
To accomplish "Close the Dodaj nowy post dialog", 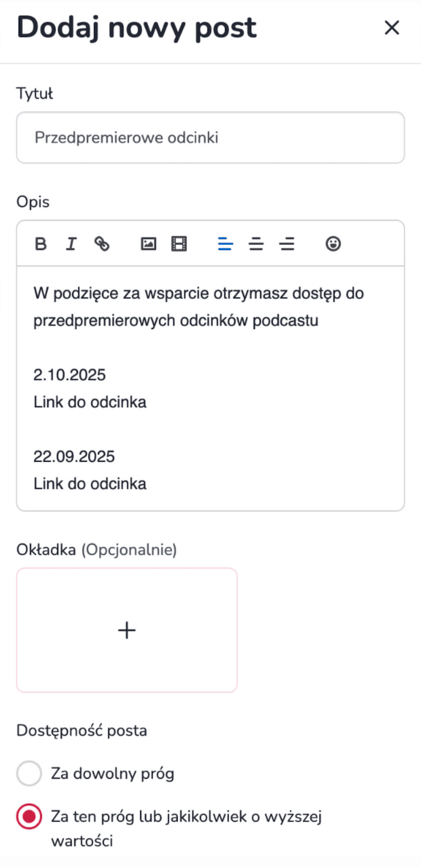I will (392, 28).
